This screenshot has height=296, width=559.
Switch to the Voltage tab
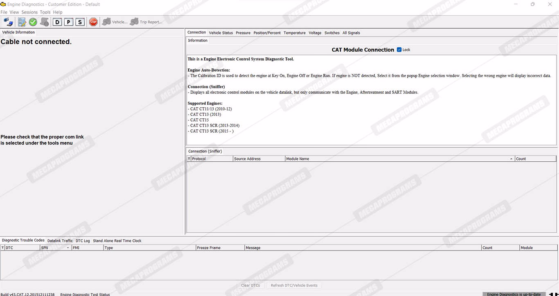315,33
